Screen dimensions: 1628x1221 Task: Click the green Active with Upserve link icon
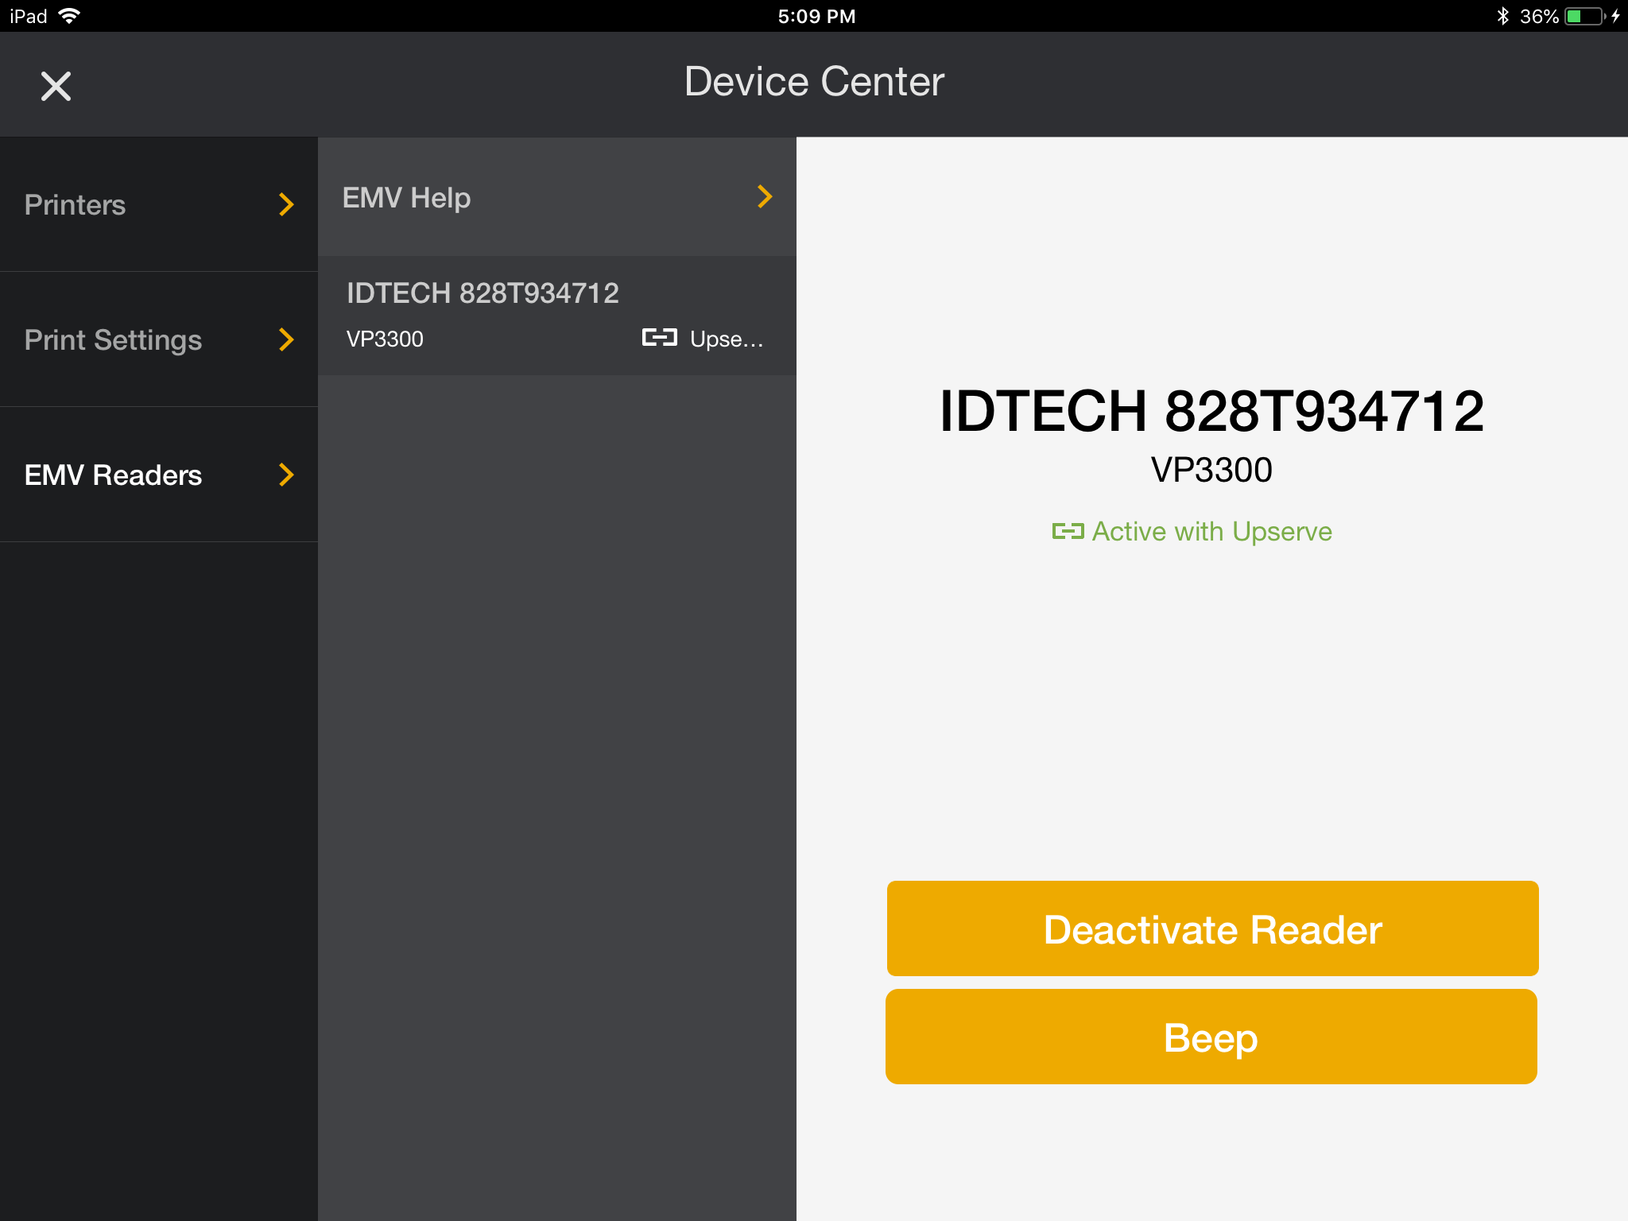1068,531
